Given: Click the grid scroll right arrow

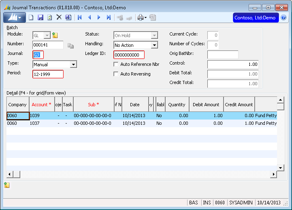Looking at the screenshot, I should pyautogui.click(x=273, y=174).
